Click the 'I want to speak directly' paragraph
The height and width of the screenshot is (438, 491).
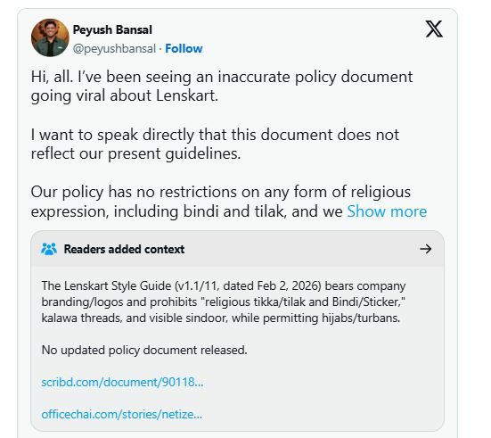click(x=215, y=145)
